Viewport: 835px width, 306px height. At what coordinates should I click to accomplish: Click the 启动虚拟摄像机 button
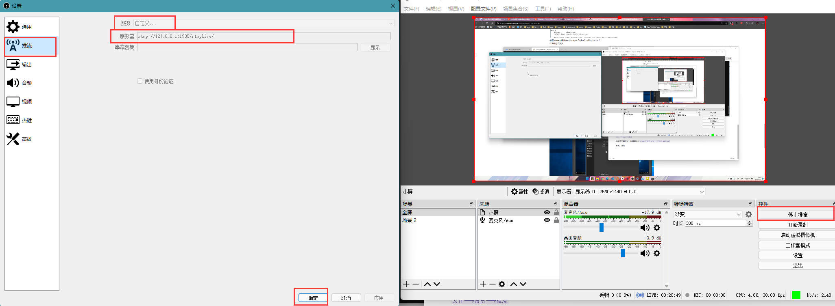pyautogui.click(x=798, y=235)
